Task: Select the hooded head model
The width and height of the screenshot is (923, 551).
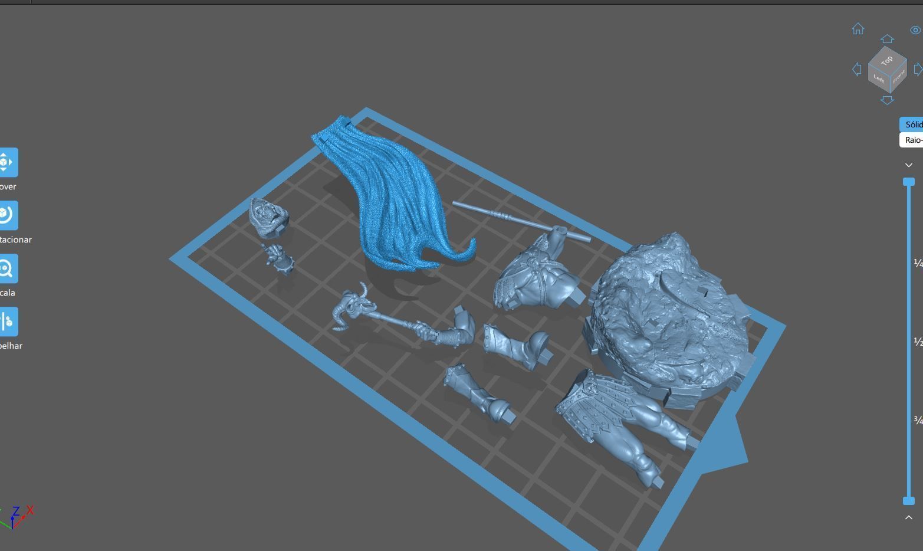Action: [x=268, y=217]
